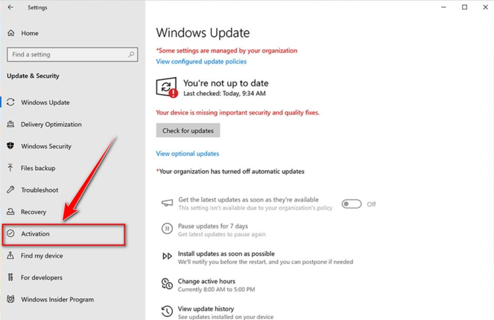
Task: Click the search magnifier icon
Action: [x=131, y=54]
